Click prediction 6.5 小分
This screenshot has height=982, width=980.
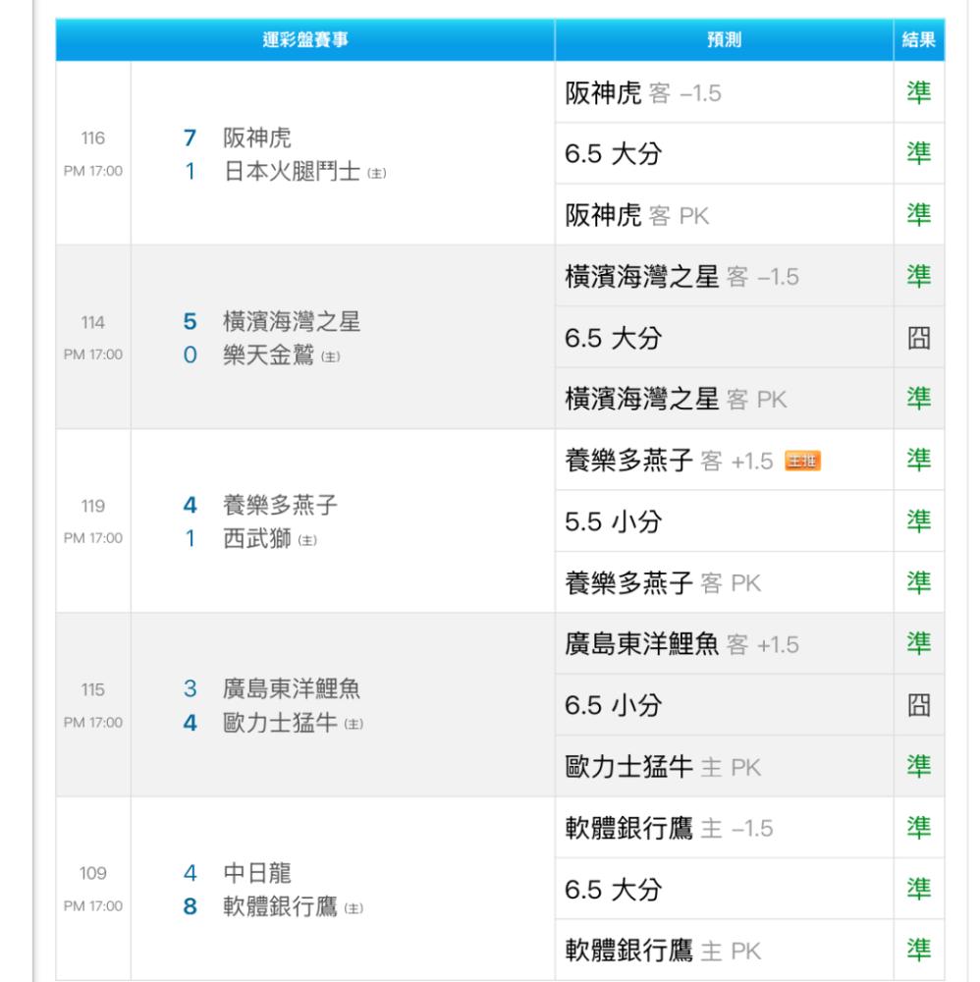click(x=613, y=705)
